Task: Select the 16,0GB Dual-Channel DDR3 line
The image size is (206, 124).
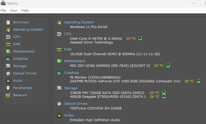Action: (x=115, y=54)
